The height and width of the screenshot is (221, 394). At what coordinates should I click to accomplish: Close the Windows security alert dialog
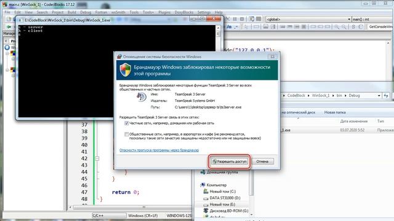[272, 56]
